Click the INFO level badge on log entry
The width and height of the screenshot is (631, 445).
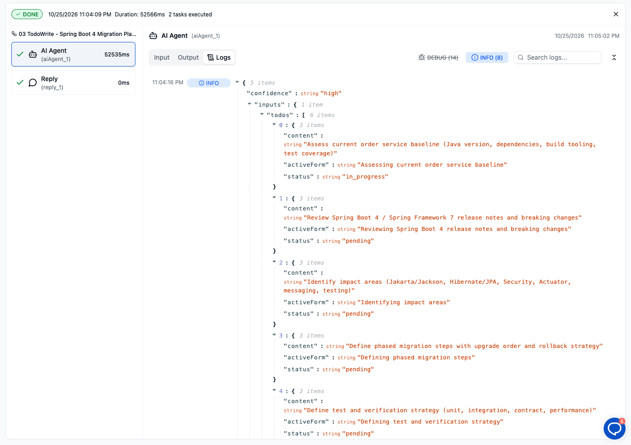point(209,83)
